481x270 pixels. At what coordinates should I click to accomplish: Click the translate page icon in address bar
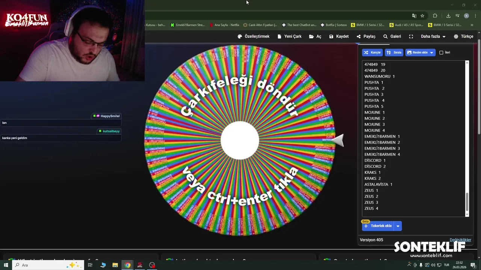414,16
